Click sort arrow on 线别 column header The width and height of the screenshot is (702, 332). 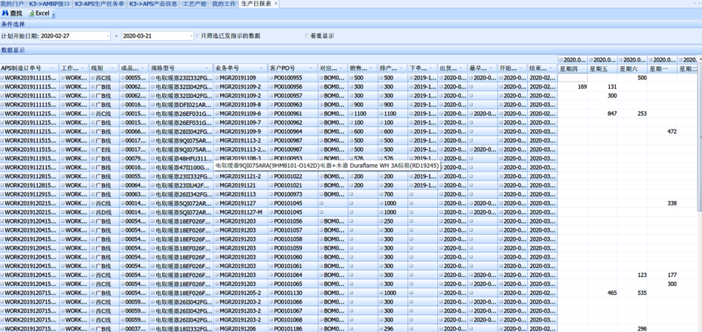coord(115,68)
